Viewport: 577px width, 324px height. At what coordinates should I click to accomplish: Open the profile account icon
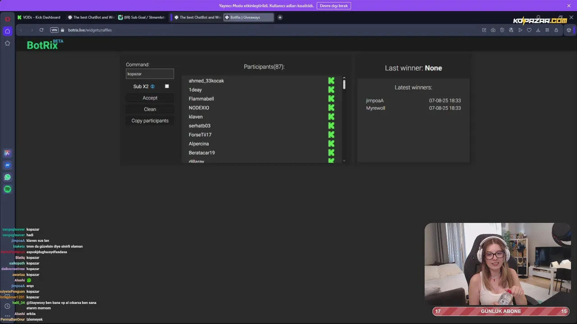[556, 30]
